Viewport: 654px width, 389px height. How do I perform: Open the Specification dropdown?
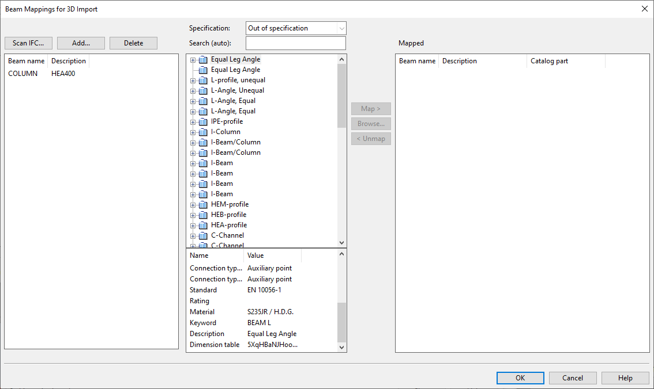(x=341, y=28)
